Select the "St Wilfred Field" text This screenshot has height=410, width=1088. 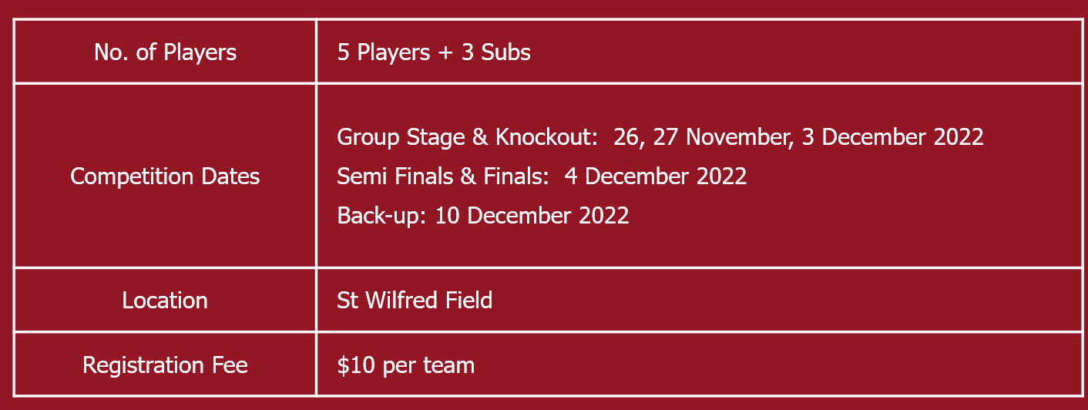[x=415, y=300]
